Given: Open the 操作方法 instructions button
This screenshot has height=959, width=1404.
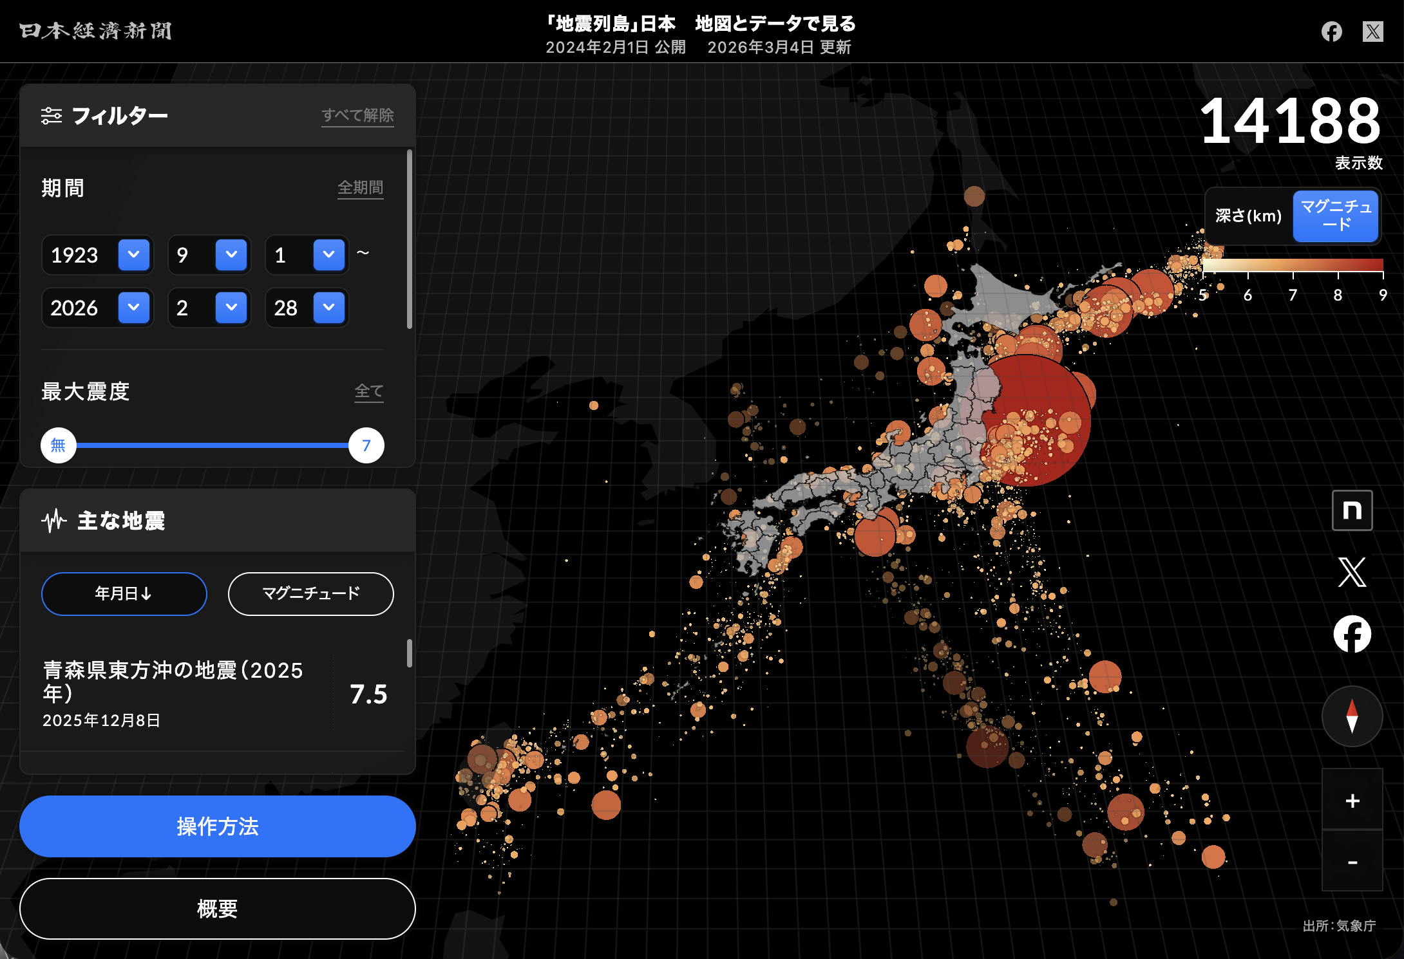Looking at the screenshot, I should (x=217, y=826).
